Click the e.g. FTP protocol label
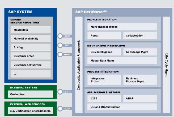174x117 pixels. tap(67, 92)
